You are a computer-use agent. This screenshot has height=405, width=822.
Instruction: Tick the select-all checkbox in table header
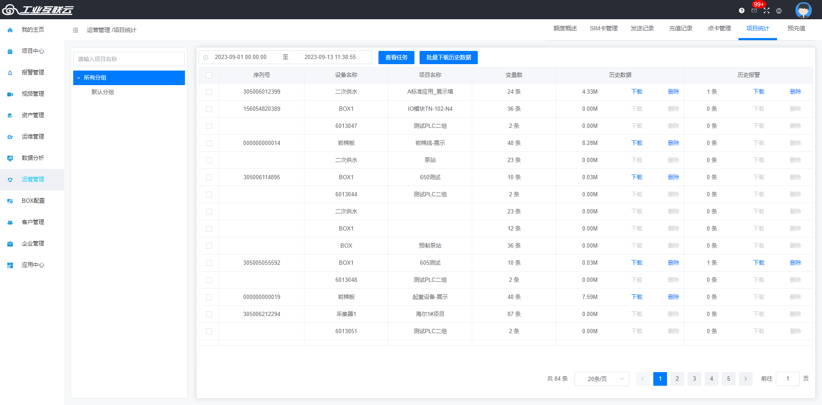tap(209, 75)
